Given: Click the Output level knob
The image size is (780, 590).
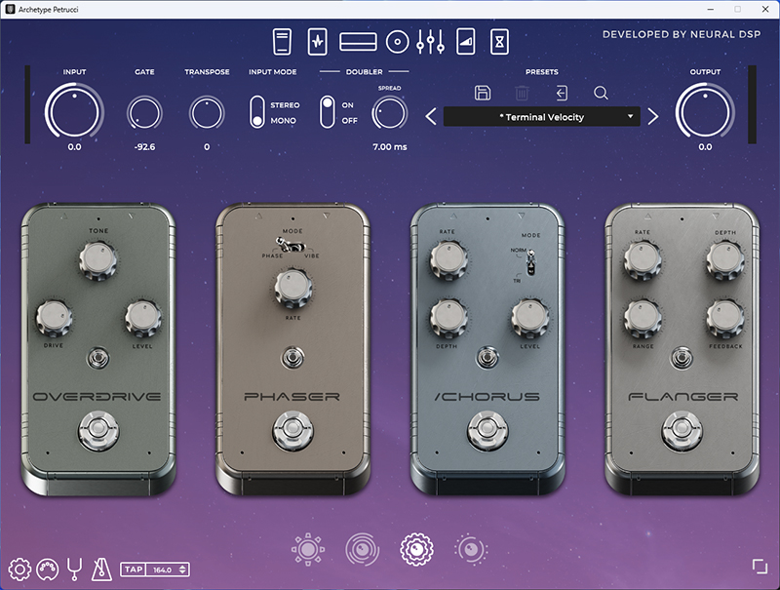Looking at the screenshot, I should pyautogui.click(x=705, y=111).
